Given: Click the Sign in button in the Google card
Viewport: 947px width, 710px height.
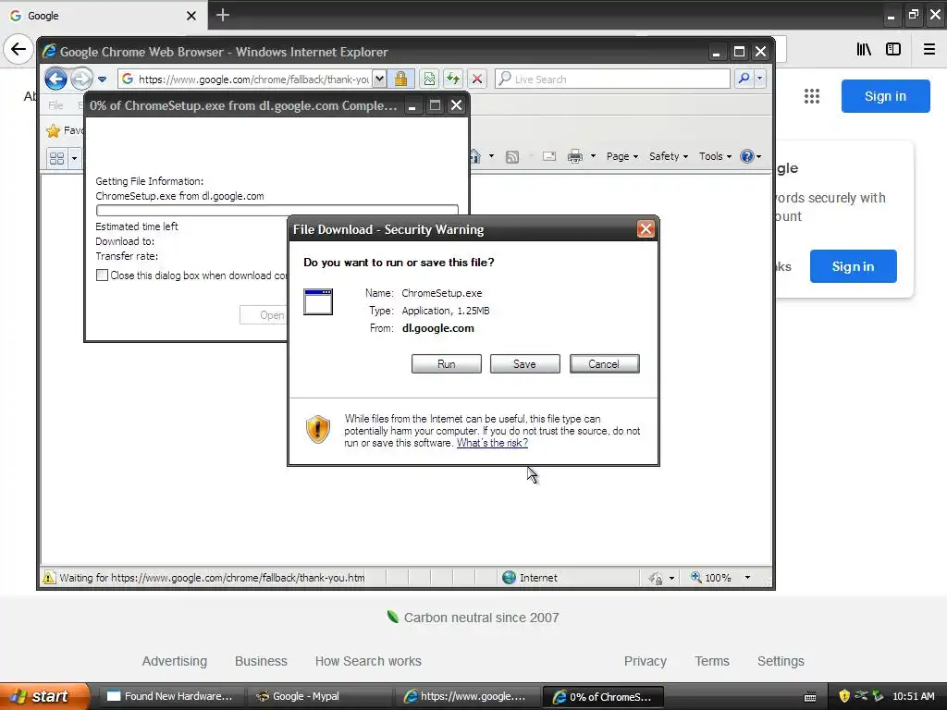Looking at the screenshot, I should tap(853, 266).
